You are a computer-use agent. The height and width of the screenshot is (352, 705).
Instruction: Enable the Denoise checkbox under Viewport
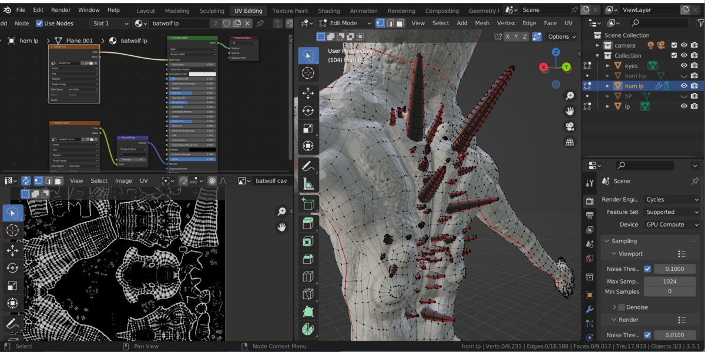pyautogui.click(x=622, y=307)
